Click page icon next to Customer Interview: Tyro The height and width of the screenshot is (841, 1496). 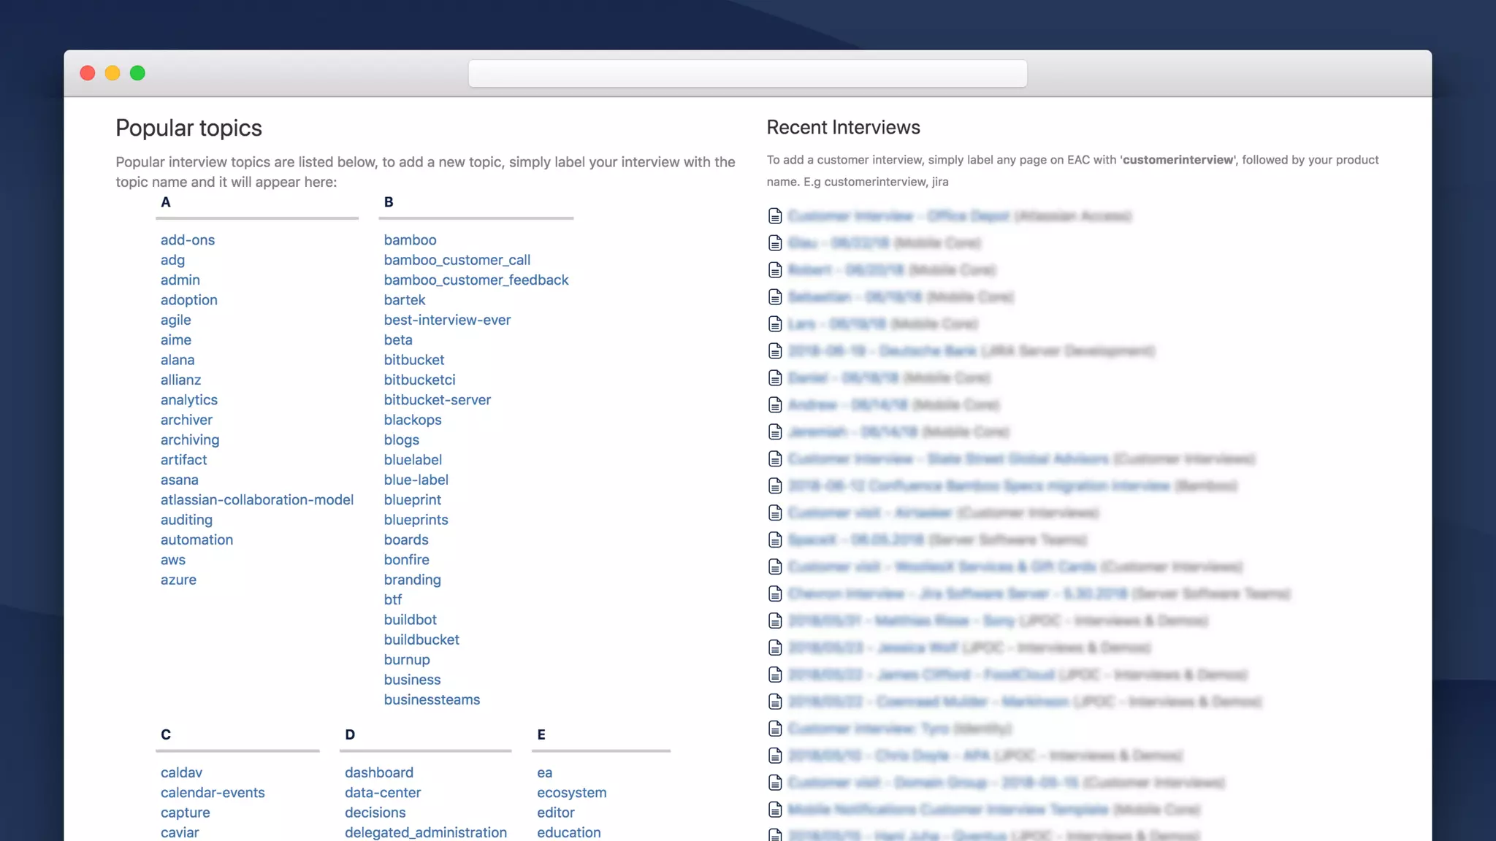pos(775,729)
